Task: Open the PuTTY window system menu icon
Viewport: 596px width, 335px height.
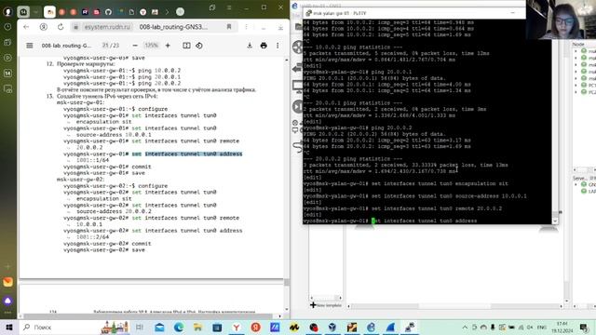Action: [308, 13]
